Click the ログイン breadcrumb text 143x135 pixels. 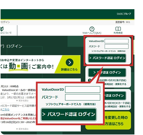pos(5,22)
